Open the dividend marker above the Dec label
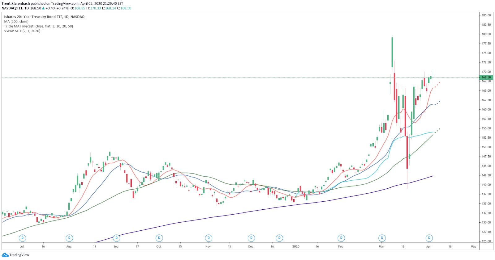The width and height of the screenshot is (495, 260). 251,238
